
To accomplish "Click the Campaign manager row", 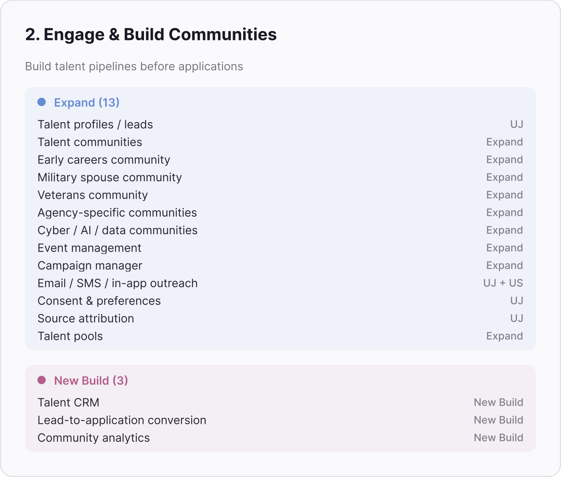I will tap(280, 266).
